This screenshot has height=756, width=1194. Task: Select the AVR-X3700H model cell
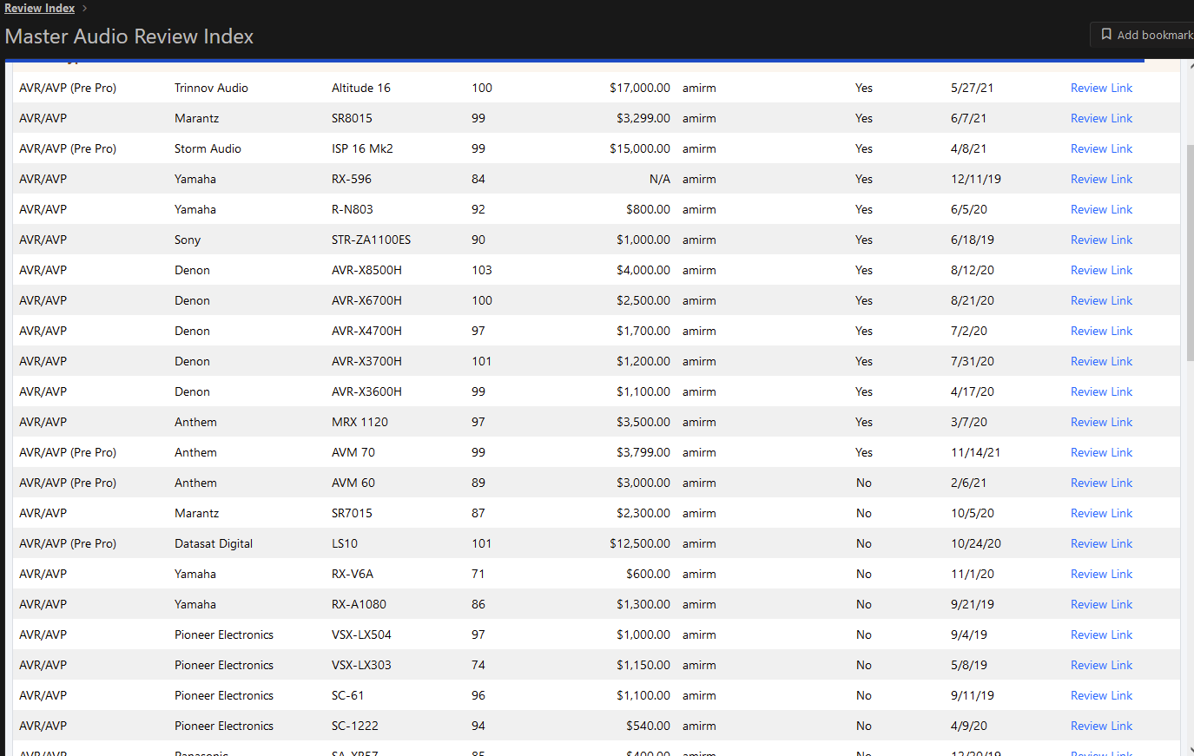[366, 361]
